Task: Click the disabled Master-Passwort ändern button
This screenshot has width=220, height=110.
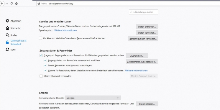Action: (144, 76)
